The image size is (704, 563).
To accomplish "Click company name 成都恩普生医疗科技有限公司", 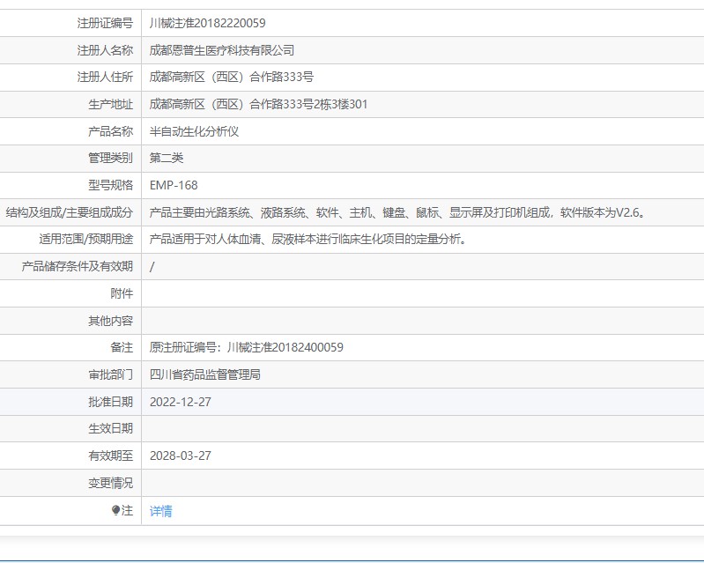I will point(222,50).
